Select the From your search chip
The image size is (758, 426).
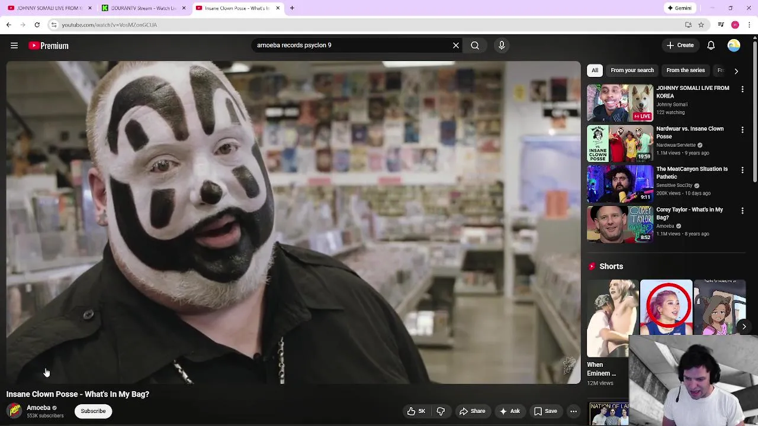coord(632,70)
